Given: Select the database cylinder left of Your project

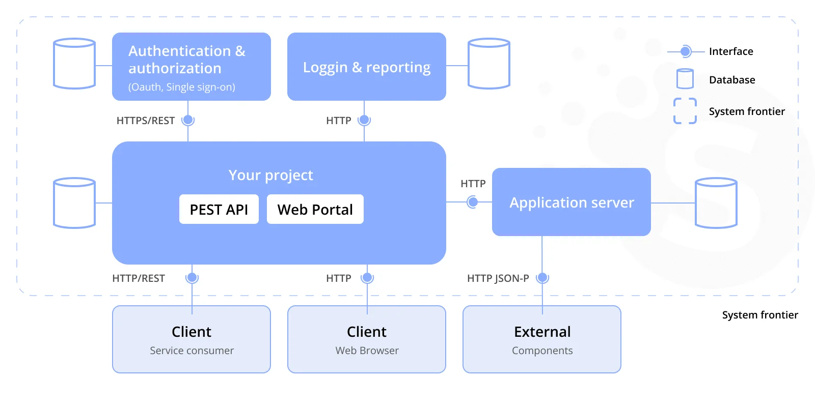Looking at the screenshot, I should click(x=74, y=203).
